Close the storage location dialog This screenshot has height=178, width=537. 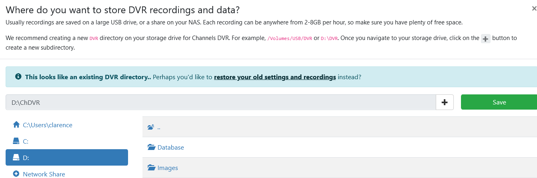click(x=534, y=8)
